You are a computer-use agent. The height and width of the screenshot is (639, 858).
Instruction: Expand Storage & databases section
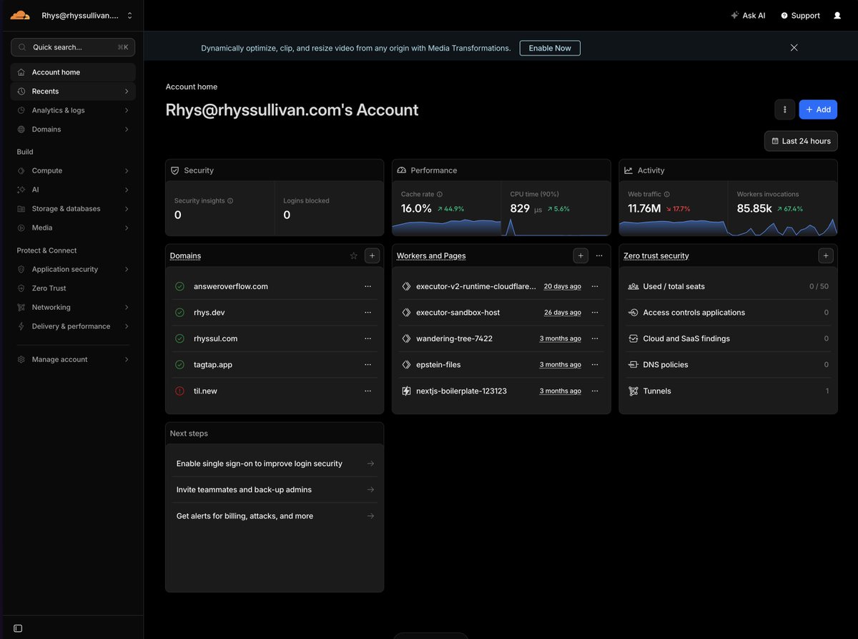pos(73,209)
